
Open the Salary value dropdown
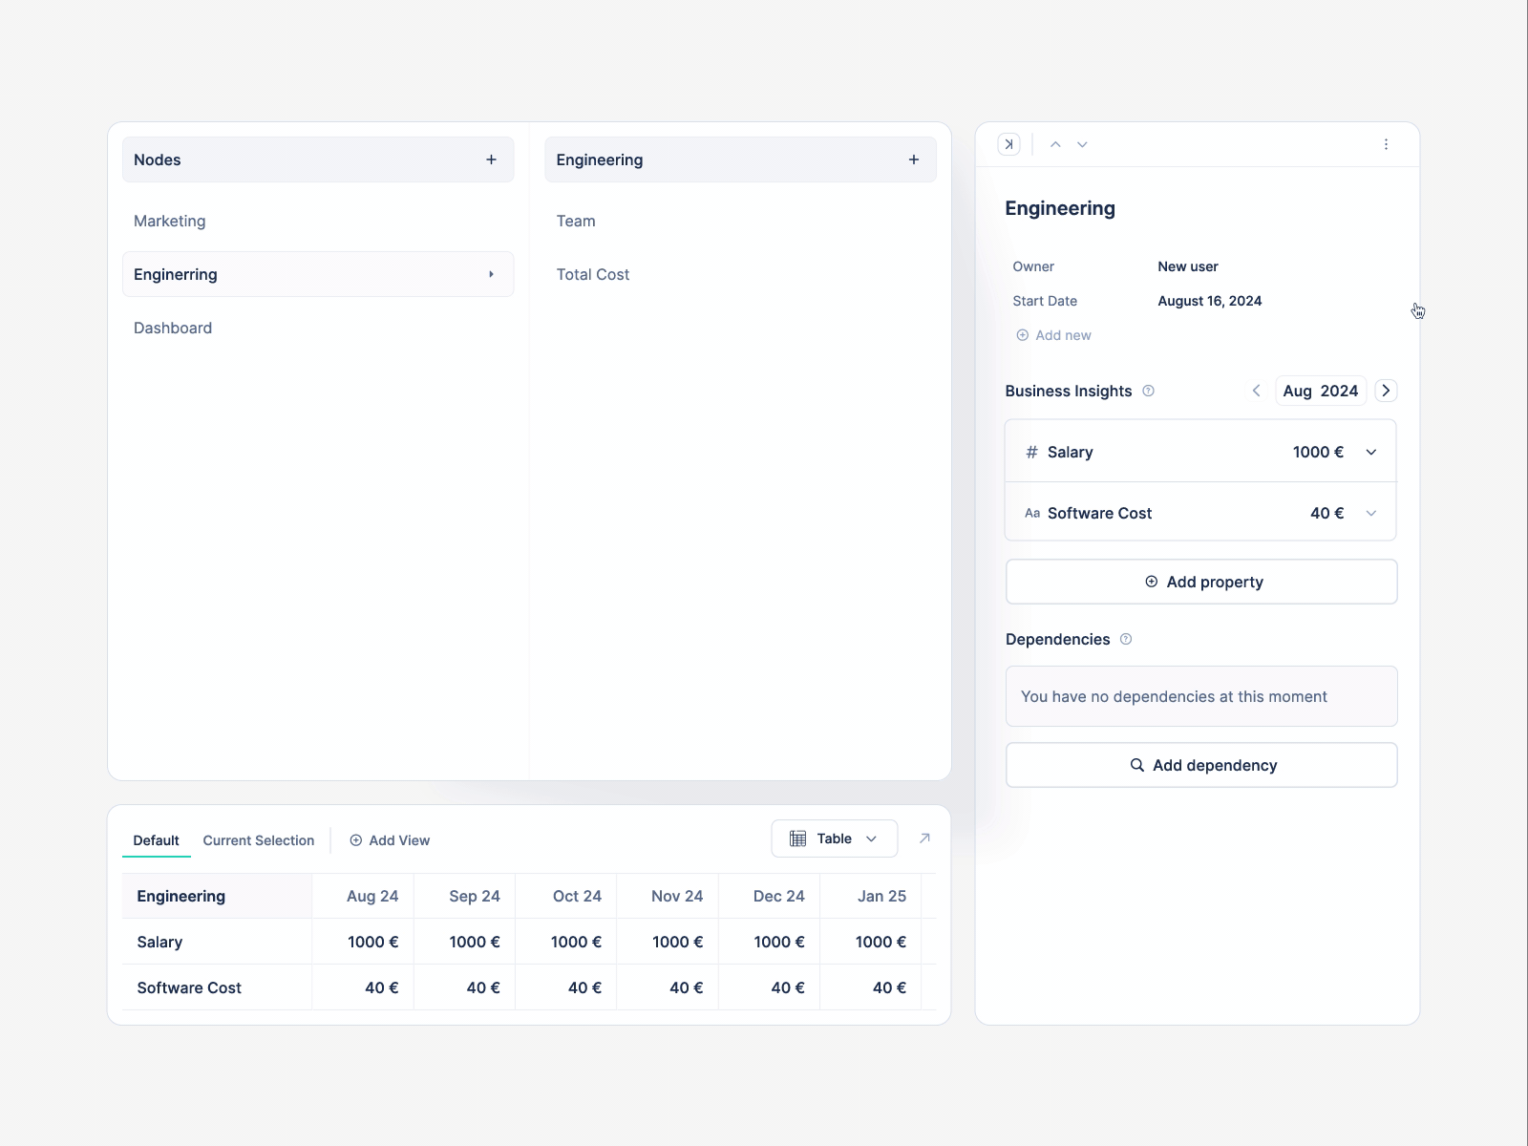tap(1372, 452)
